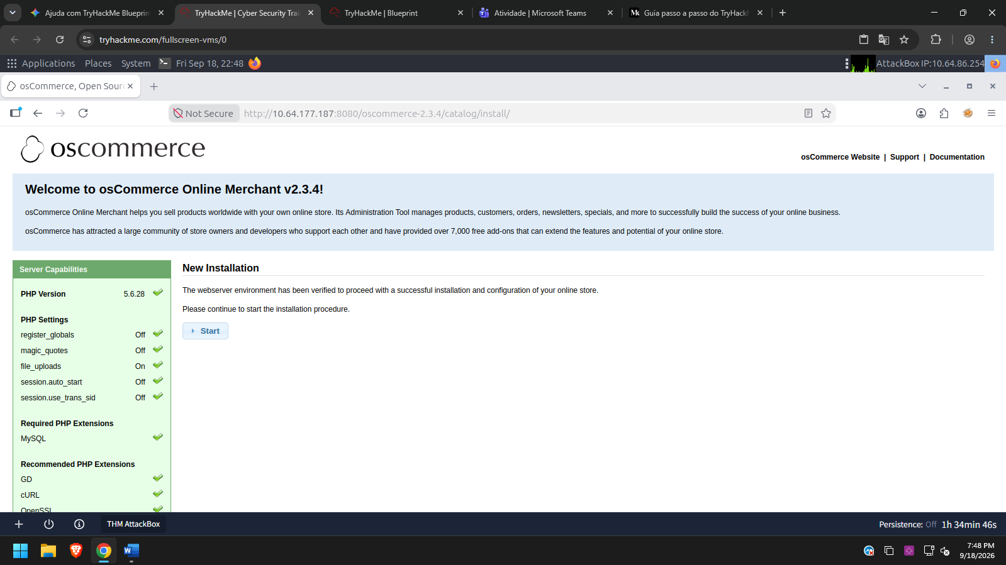This screenshot has height=565, width=1006.
Task: Switch to Guia passo a passo tab
Action: pyautogui.click(x=696, y=13)
